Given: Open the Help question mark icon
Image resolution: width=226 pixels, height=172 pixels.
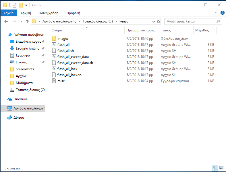Looking at the screenshot, I should coord(222,13).
